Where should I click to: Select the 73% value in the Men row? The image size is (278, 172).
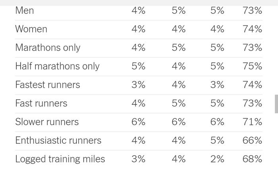point(252,11)
